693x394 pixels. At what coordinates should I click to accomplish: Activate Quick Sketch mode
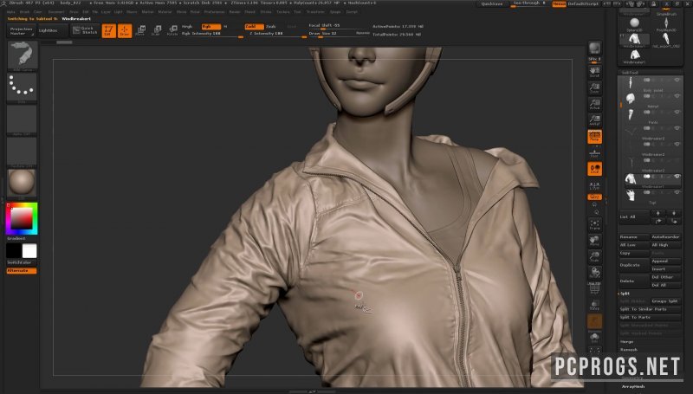point(85,30)
